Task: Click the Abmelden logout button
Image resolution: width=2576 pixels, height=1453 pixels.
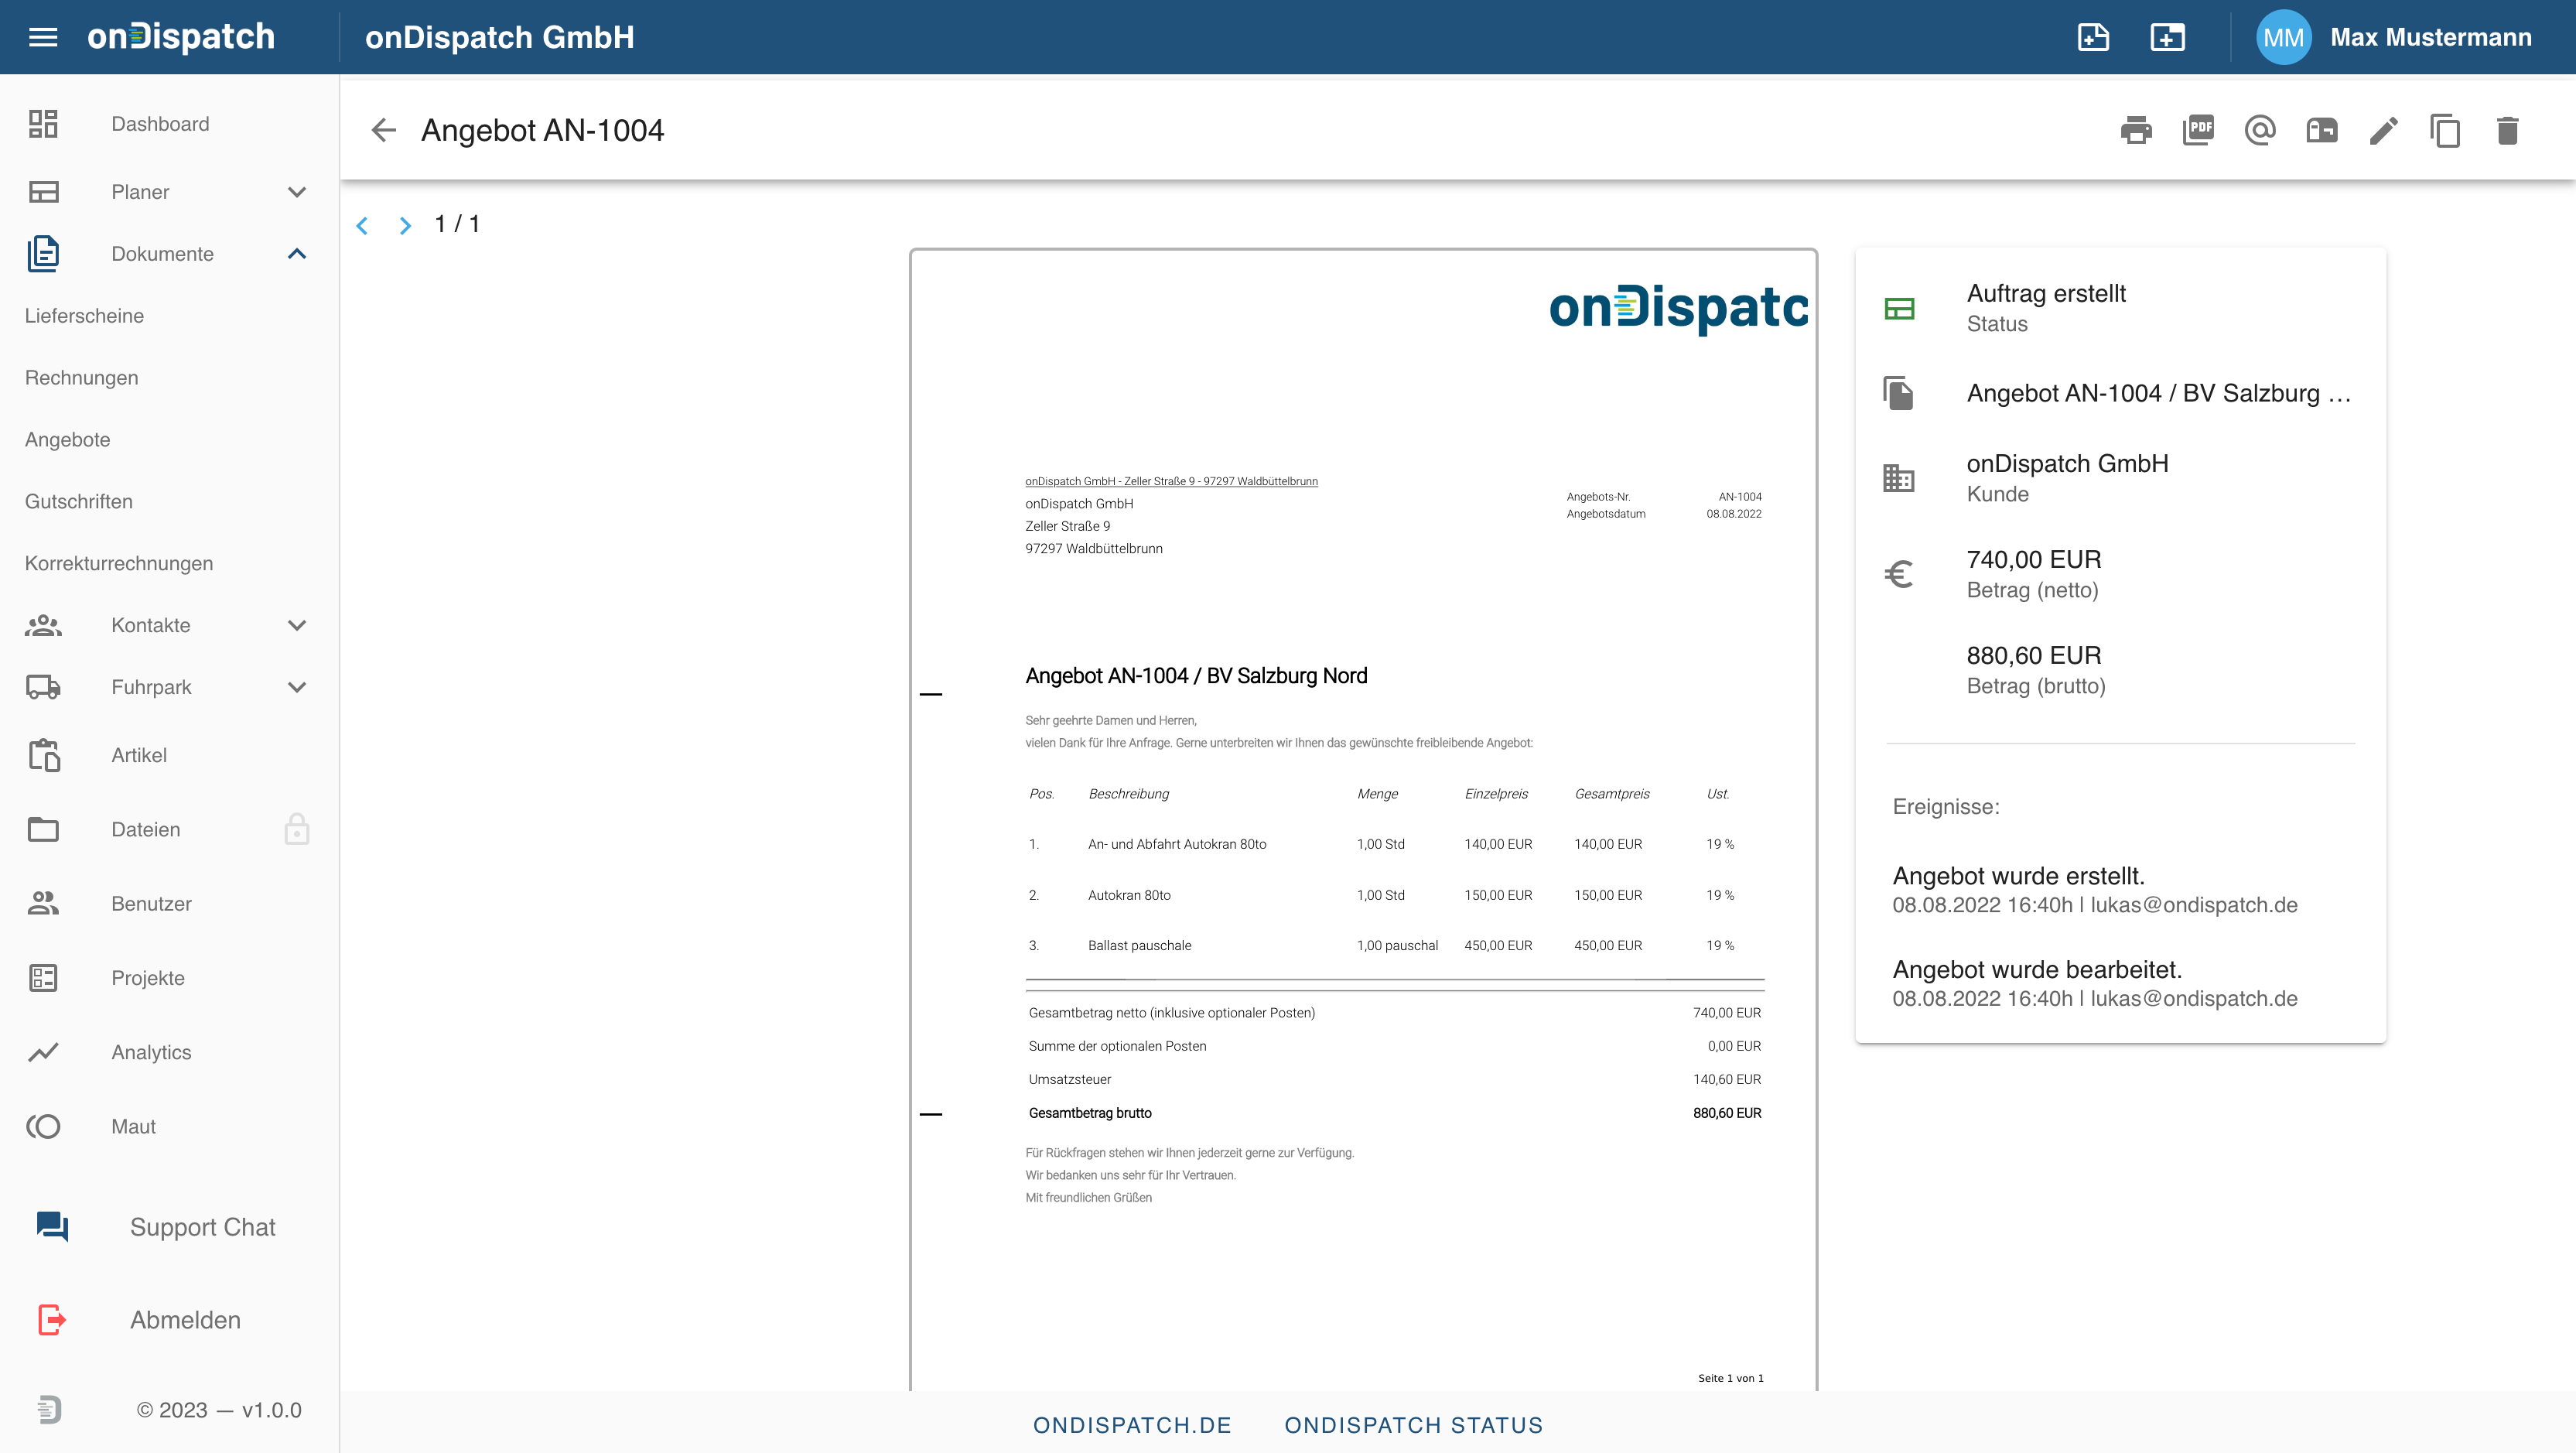Action: coord(185,1320)
